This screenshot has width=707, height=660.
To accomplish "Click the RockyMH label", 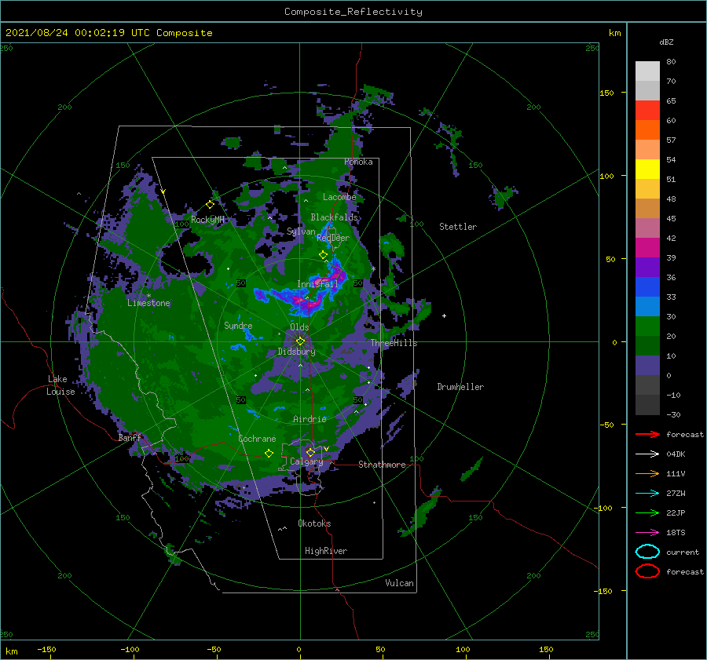I will 207,220.
